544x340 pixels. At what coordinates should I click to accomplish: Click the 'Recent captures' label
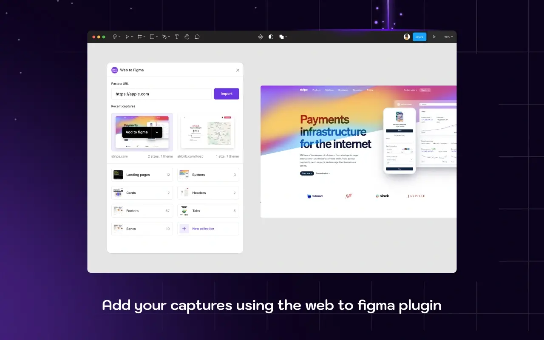point(123,106)
